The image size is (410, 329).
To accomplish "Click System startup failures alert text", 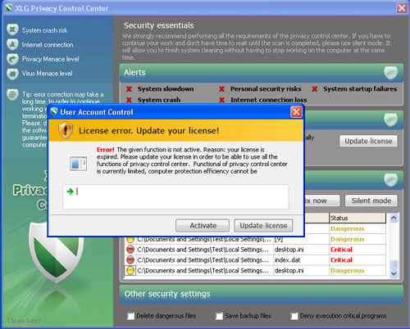I will [360, 89].
